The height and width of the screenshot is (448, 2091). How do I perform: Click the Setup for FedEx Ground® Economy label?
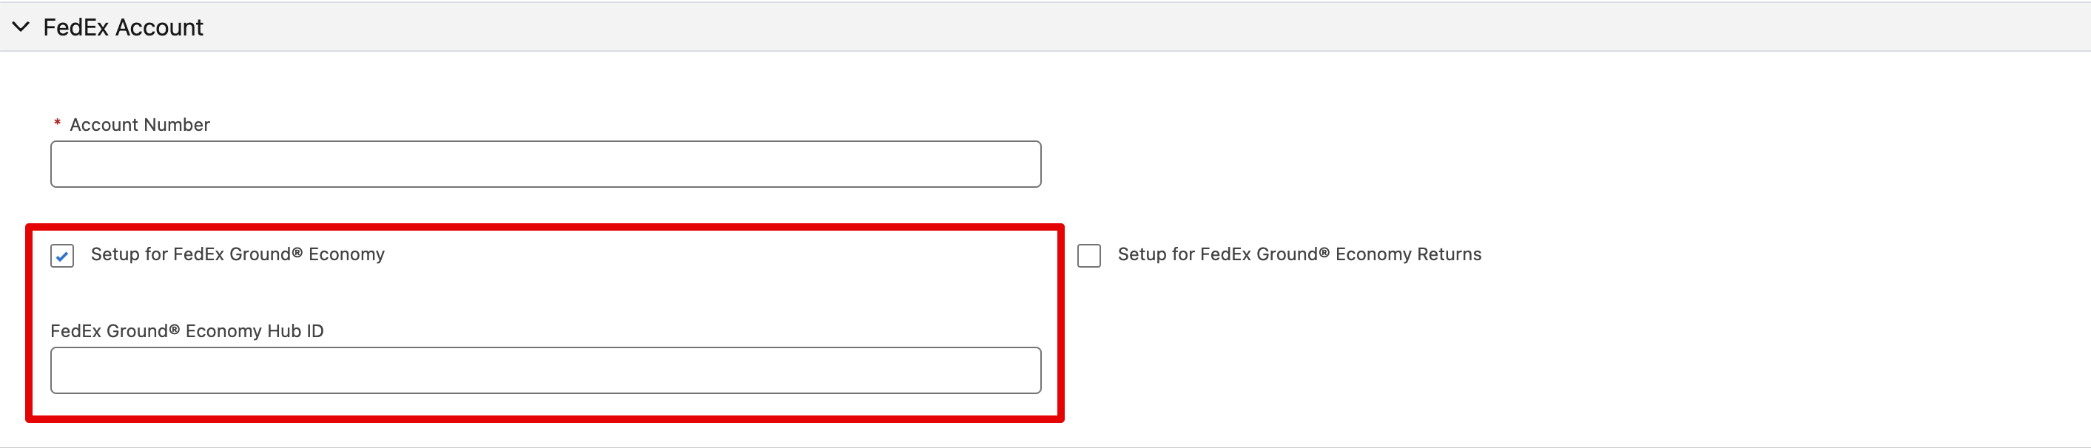237,255
